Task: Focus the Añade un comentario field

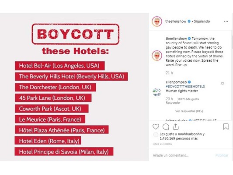Action: (x=183, y=155)
